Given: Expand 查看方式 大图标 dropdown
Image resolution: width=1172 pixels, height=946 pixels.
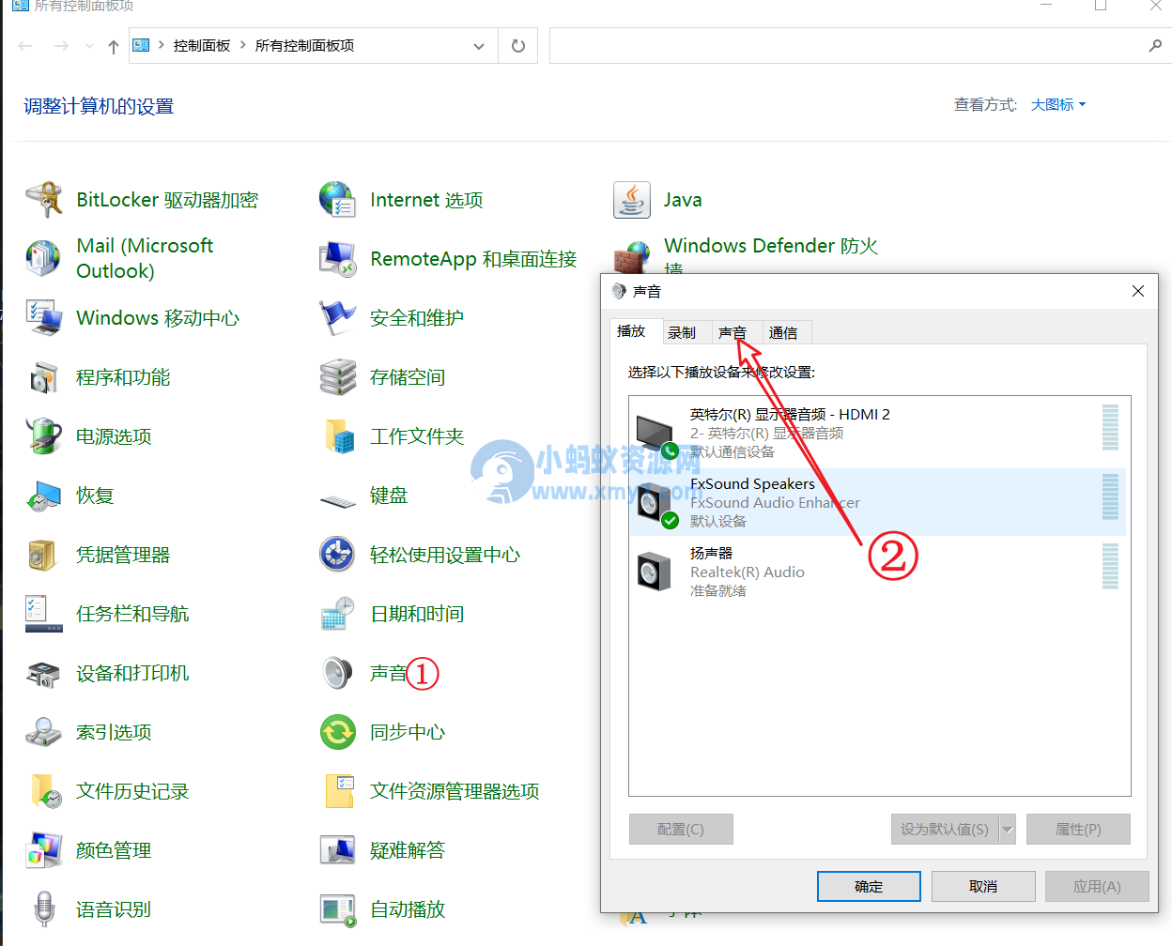Looking at the screenshot, I should [x=1058, y=105].
